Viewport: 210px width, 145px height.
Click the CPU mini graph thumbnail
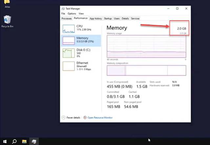click(69, 29)
